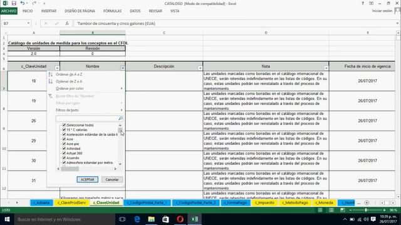Click the volume speaker tray icon

(366, 219)
